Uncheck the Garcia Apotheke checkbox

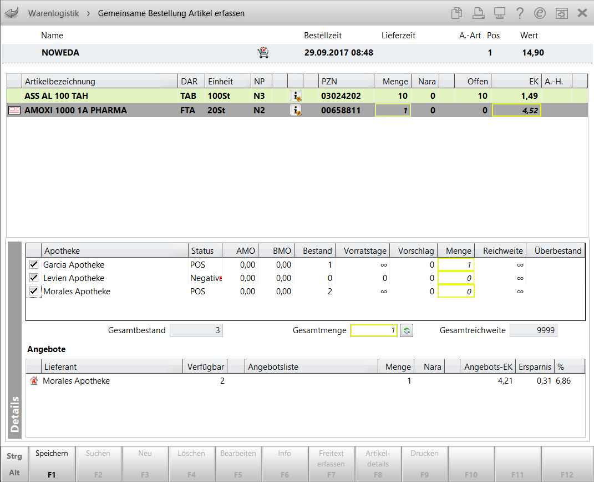click(34, 264)
